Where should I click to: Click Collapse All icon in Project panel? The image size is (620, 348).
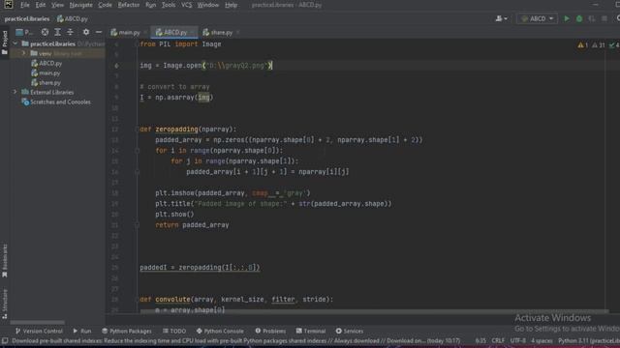point(70,32)
